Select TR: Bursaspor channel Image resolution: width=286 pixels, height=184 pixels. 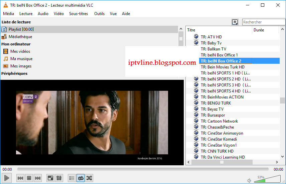pyautogui.click(x=213, y=115)
